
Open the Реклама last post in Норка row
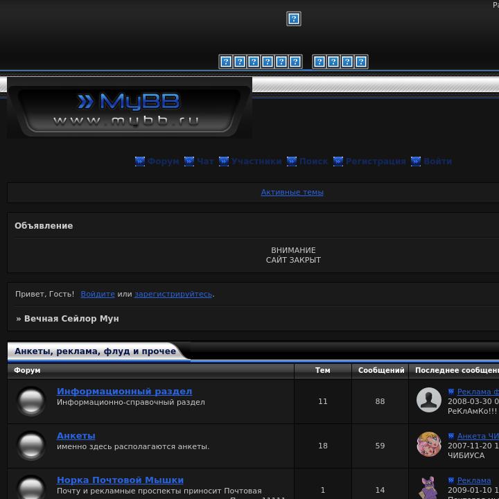474,480
